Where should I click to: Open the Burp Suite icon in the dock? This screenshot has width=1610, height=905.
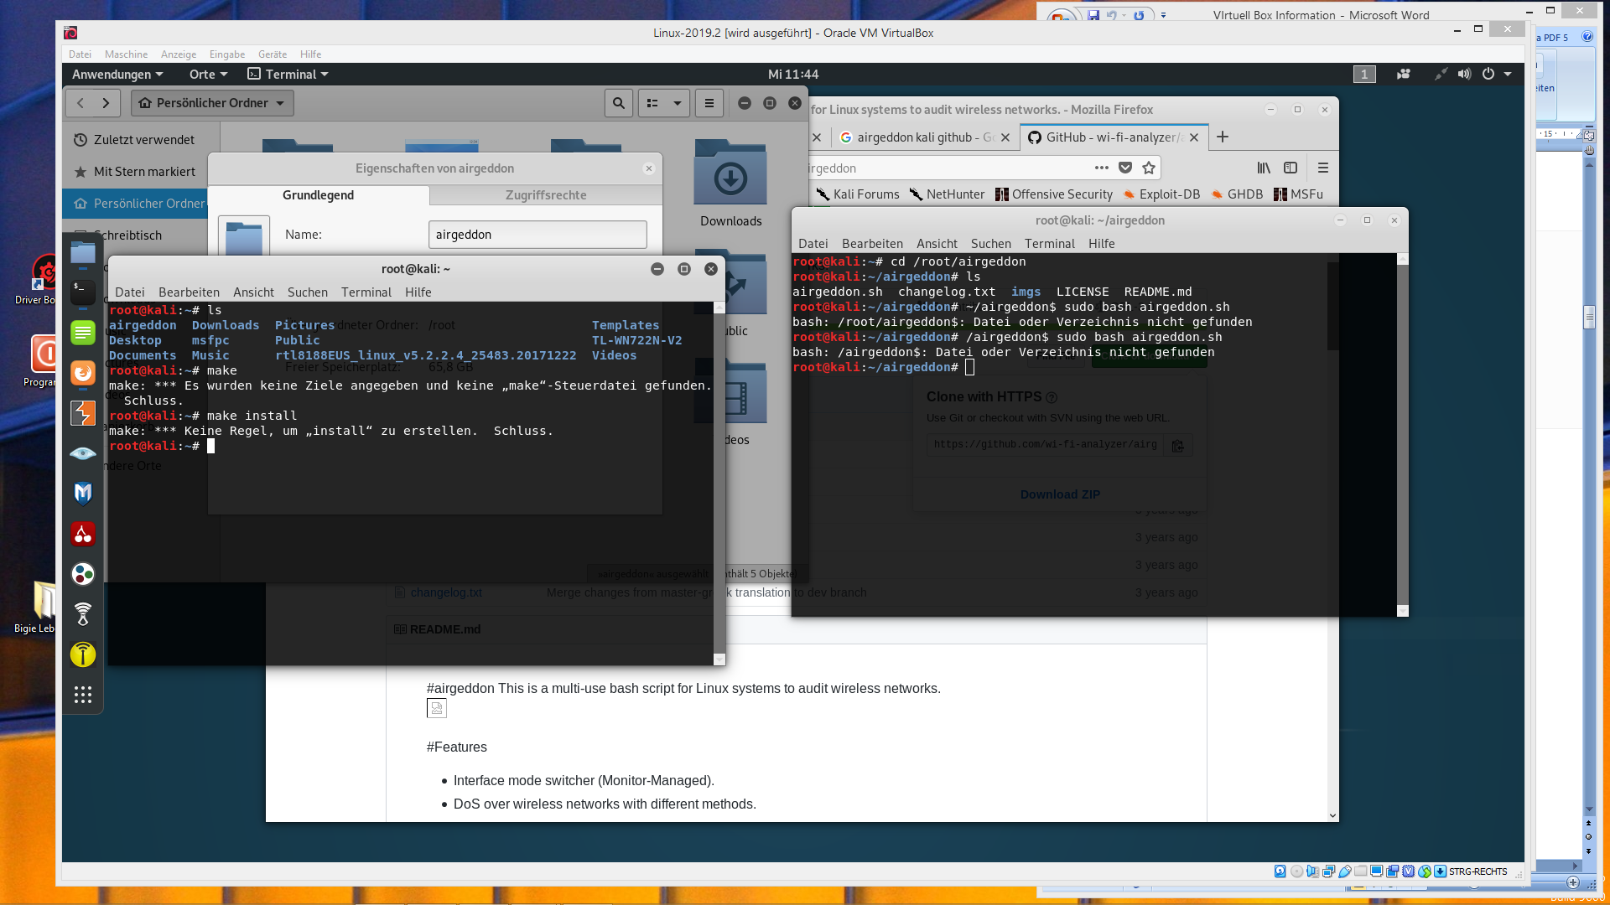[x=82, y=413]
